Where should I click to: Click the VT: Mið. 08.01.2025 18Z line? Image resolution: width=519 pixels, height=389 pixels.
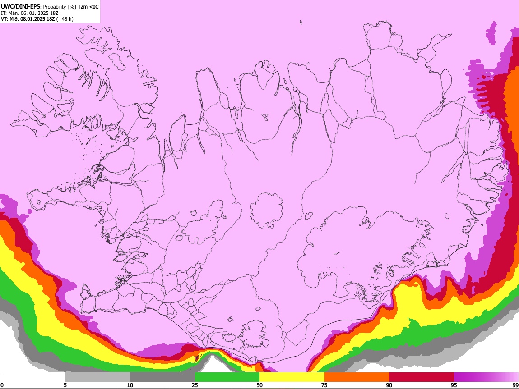tap(37, 19)
